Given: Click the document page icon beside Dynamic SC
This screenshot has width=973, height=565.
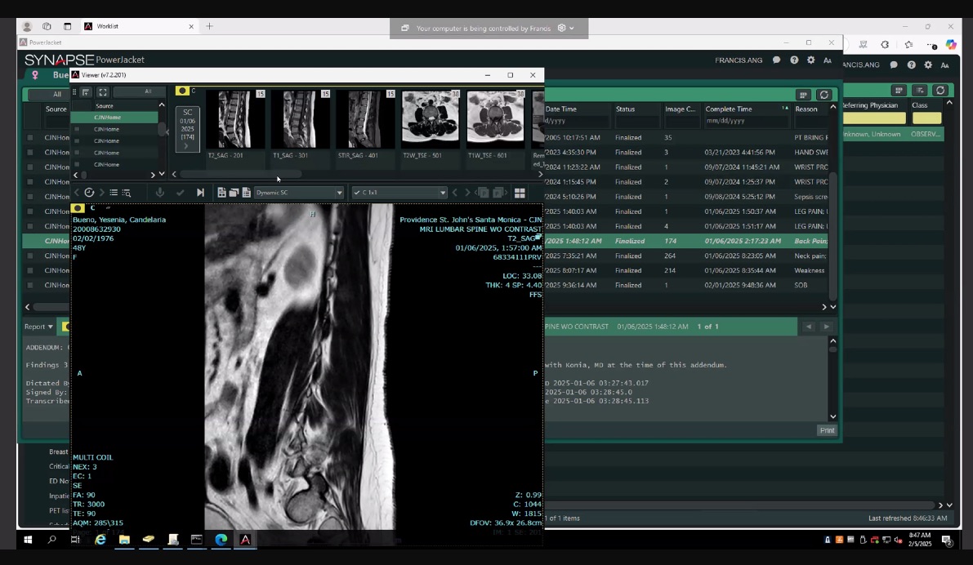Looking at the screenshot, I should click(247, 193).
